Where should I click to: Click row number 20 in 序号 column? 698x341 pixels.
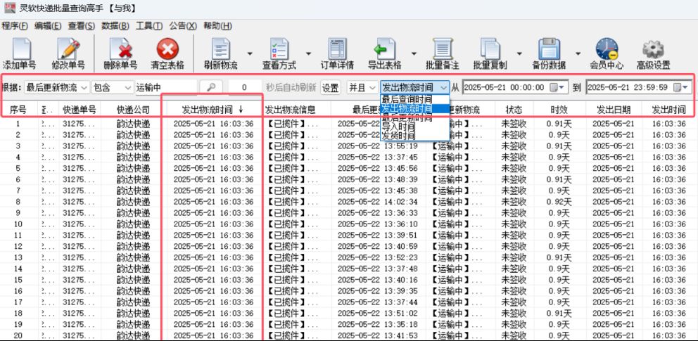click(18, 335)
